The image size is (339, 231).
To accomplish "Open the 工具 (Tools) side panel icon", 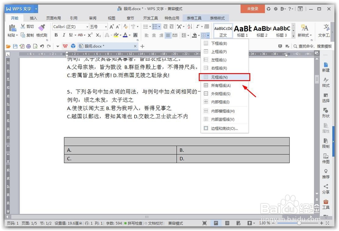I will pos(326,205).
